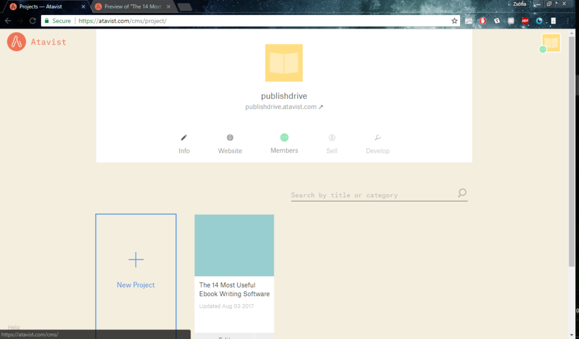
Task: Click the Atavist wordmark text
Action: (48, 42)
